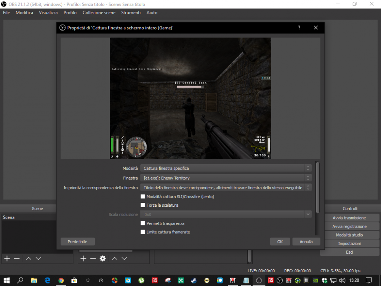Move scene up with arrow icon
The height and width of the screenshot is (286, 381).
coord(29,259)
